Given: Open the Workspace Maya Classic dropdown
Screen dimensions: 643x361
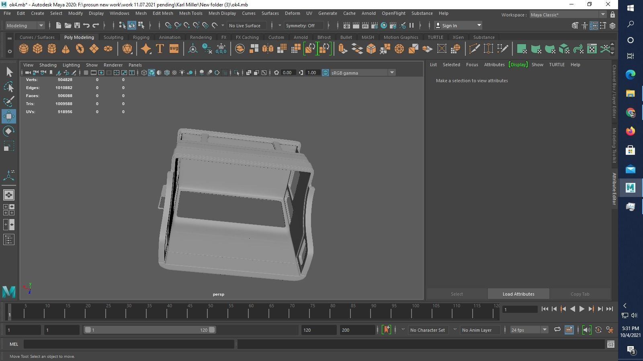Looking at the screenshot, I should tap(568, 15).
